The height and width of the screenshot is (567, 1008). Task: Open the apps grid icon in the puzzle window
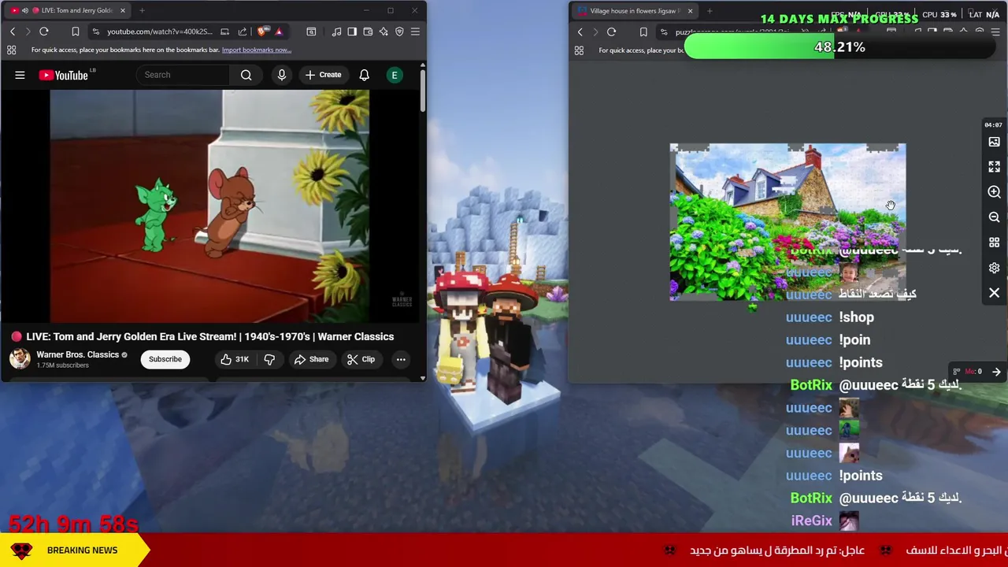[x=579, y=50]
